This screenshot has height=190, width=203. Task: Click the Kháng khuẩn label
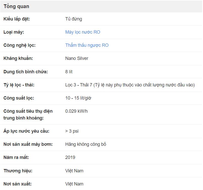click(x=18, y=58)
